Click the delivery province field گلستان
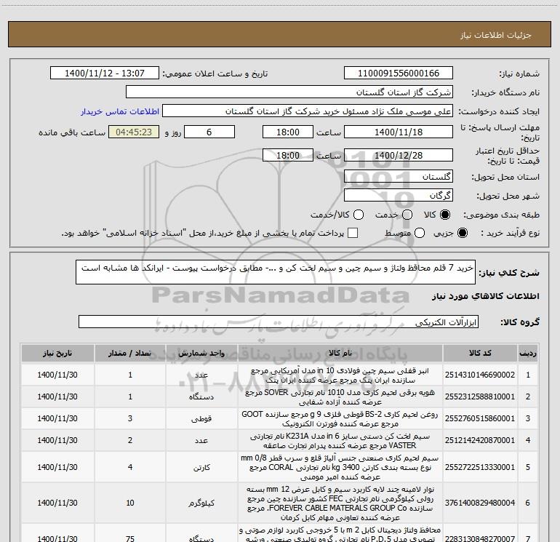 click(x=399, y=177)
